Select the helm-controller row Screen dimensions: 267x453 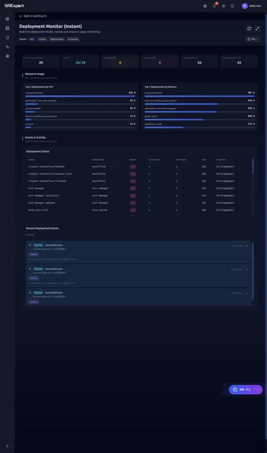point(140,210)
